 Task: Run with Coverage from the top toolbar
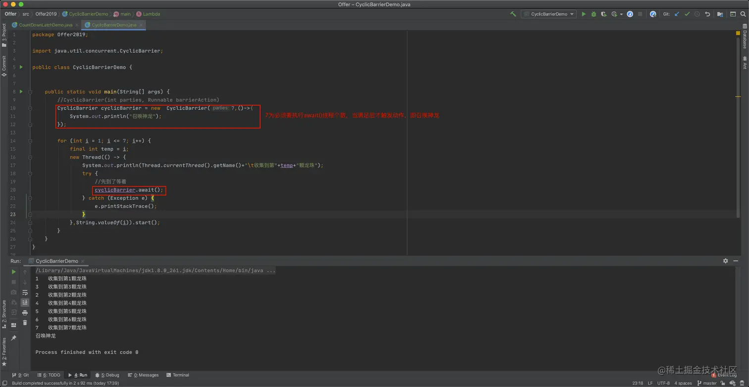603,14
